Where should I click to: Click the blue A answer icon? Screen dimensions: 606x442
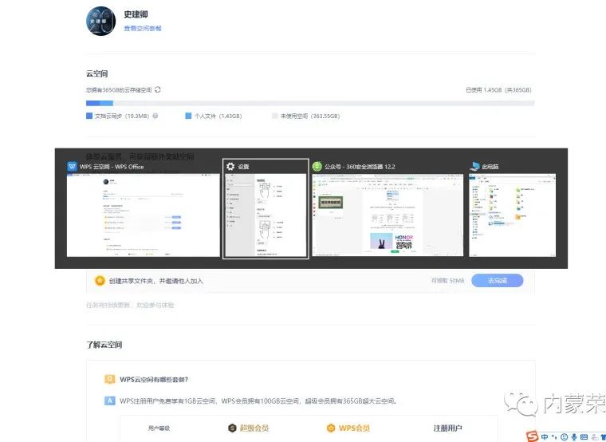pos(110,401)
